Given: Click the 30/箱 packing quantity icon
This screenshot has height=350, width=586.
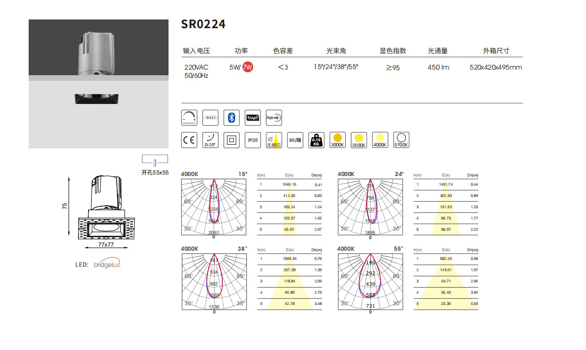Looking at the screenshot, I should [295, 140].
